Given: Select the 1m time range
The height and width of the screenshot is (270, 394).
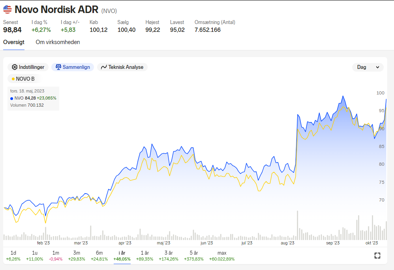Looking at the screenshot, I should tap(56, 256).
